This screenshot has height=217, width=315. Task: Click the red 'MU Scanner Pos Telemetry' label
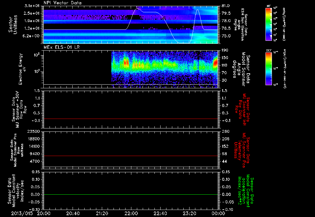point(242,150)
